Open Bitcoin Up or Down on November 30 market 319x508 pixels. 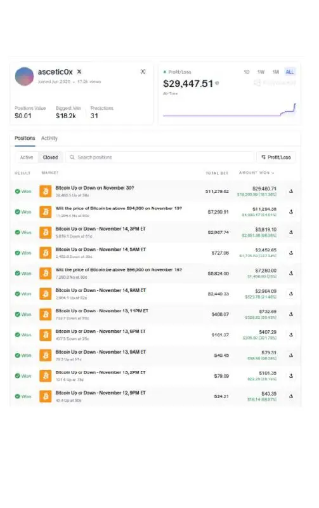tap(94, 188)
